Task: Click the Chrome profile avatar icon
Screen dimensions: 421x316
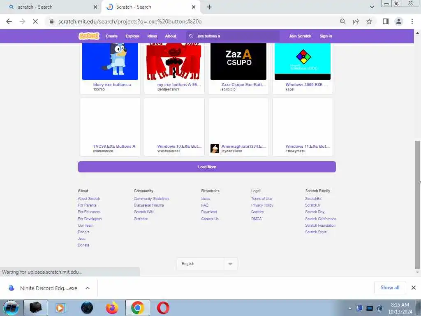Action: point(399,21)
